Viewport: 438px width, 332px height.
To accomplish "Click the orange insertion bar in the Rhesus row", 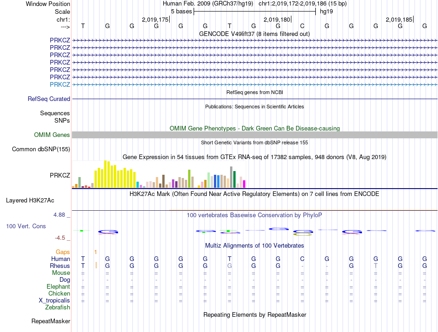I will (96, 265).
